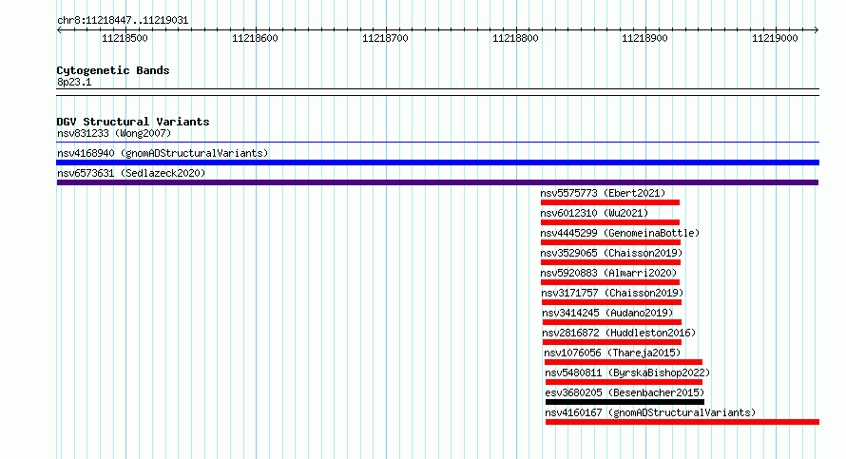Click the chr8:11218447..11219031 coordinate label
The image size is (846, 459).
click(123, 21)
